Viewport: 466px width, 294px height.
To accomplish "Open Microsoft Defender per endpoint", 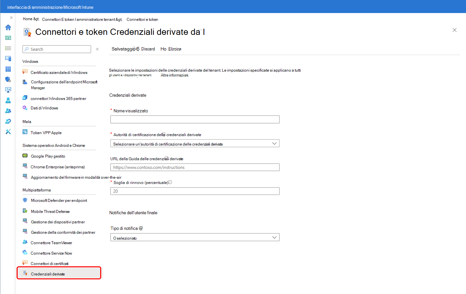I will 59,201.
